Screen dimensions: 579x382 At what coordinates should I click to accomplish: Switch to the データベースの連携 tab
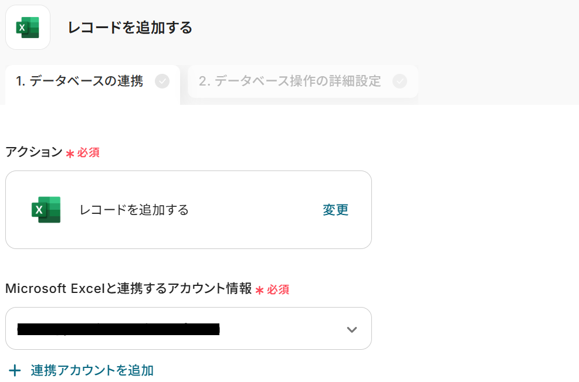[x=79, y=81]
